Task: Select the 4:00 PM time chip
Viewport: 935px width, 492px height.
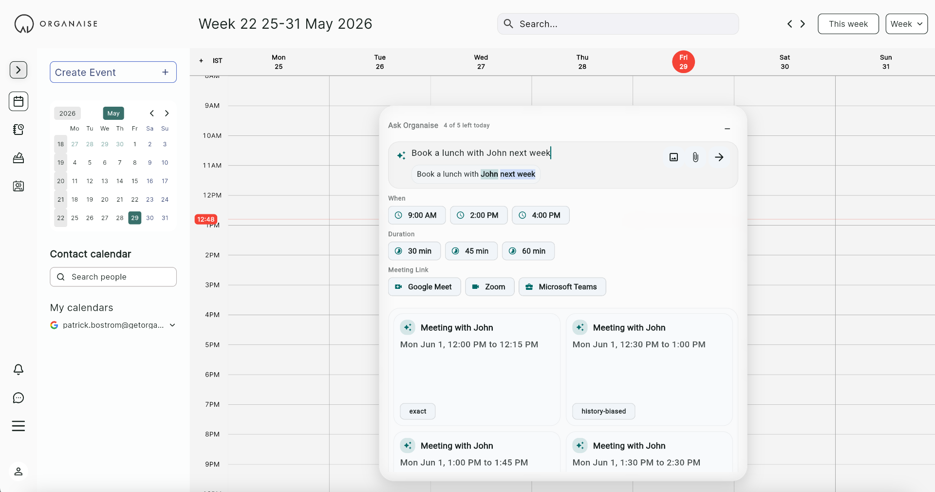Action: (541, 215)
